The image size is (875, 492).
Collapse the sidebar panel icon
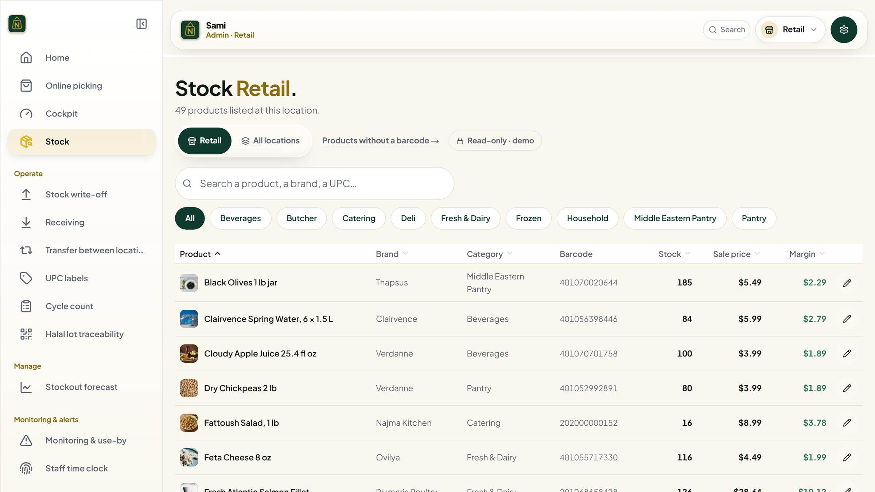141,24
